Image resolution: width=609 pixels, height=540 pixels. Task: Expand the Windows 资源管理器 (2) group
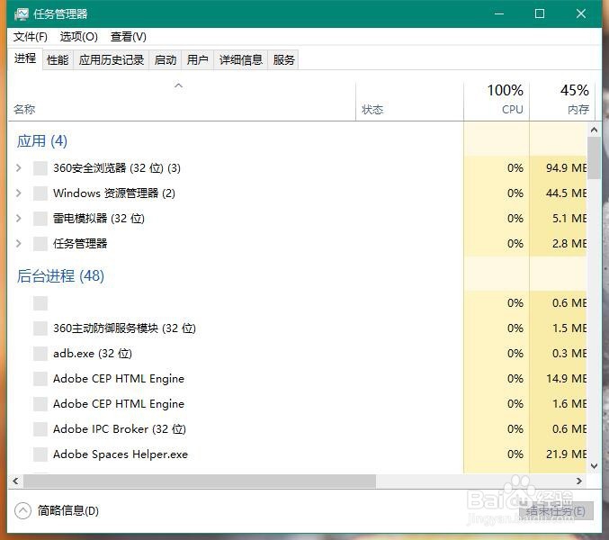(18, 193)
